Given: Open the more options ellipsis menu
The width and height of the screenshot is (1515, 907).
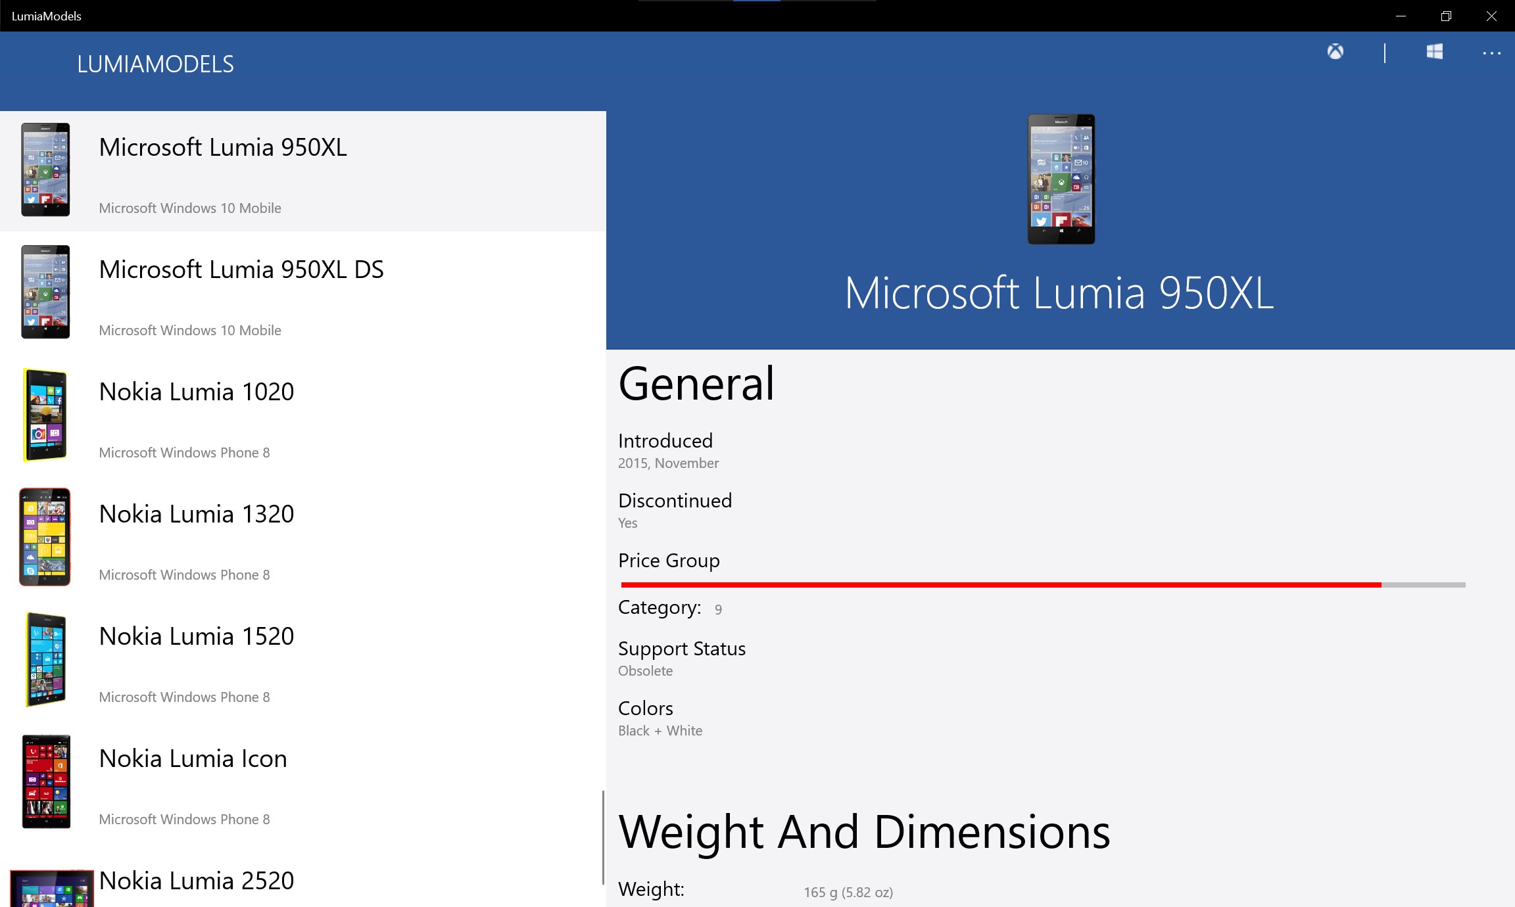Looking at the screenshot, I should [x=1491, y=53].
